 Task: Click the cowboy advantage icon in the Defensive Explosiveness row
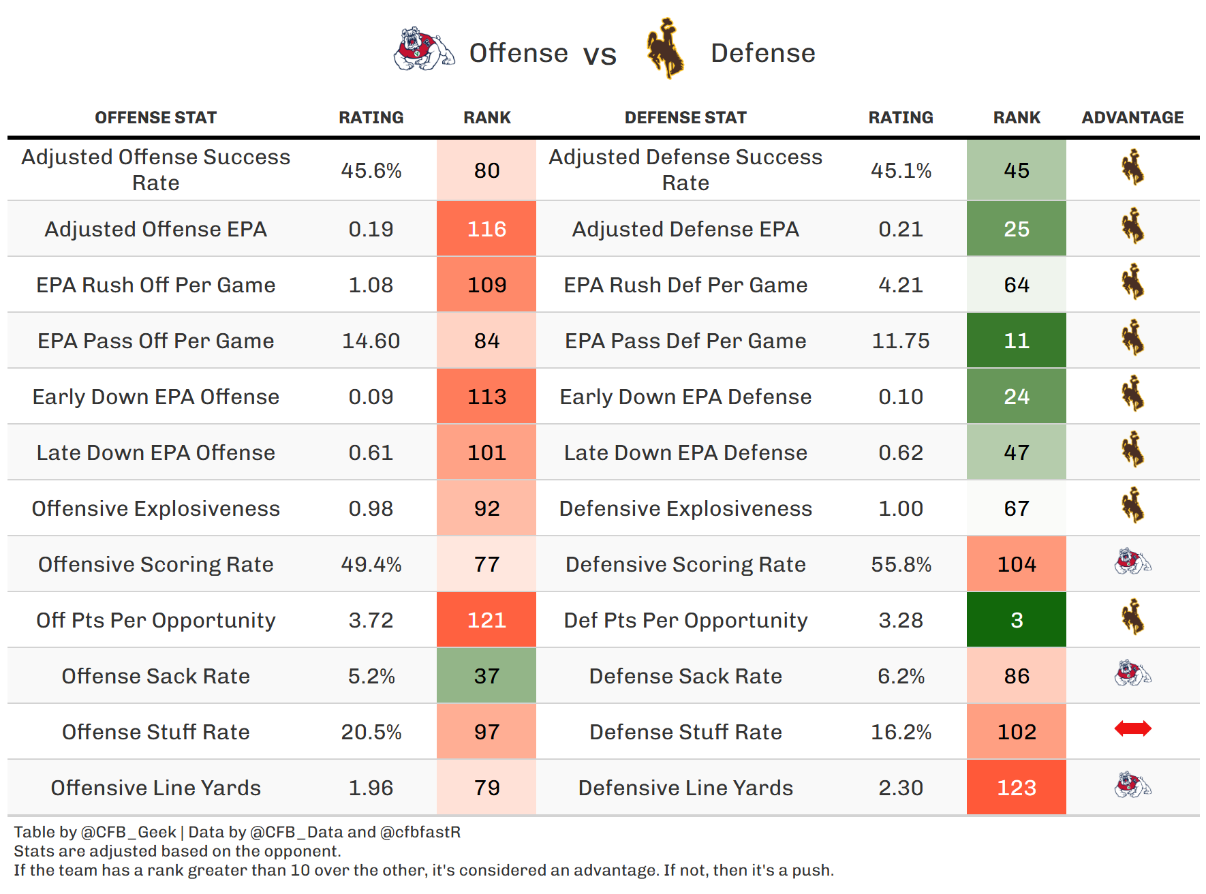[1132, 506]
